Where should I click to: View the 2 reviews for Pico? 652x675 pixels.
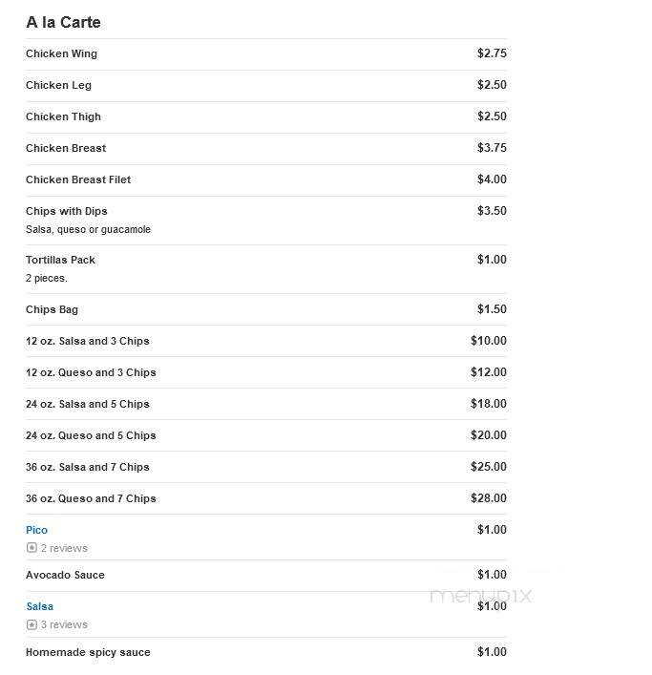click(64, 548)
